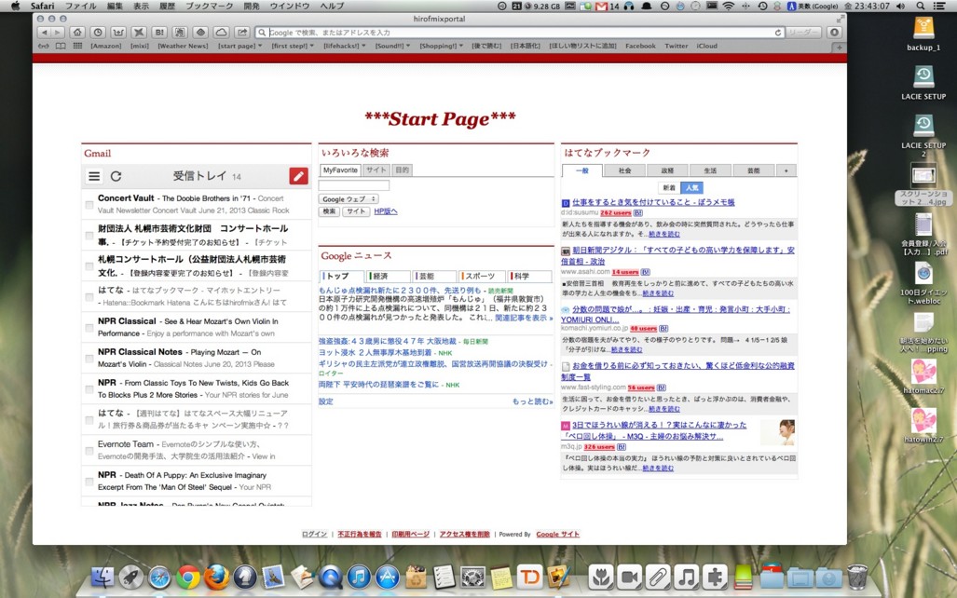The image size is (957, 598).
Task: Click the Gmail hamburger menu icon
Action: (94, 176)
